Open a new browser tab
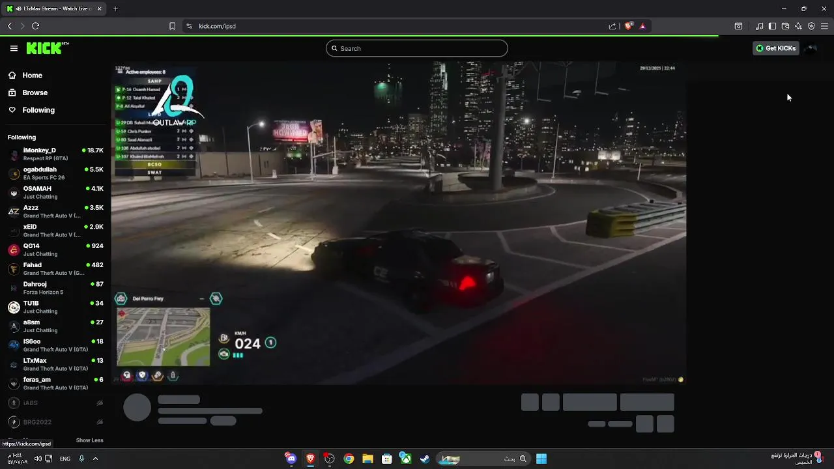Viewport: 834px width, 469px height. pos(115,8)
